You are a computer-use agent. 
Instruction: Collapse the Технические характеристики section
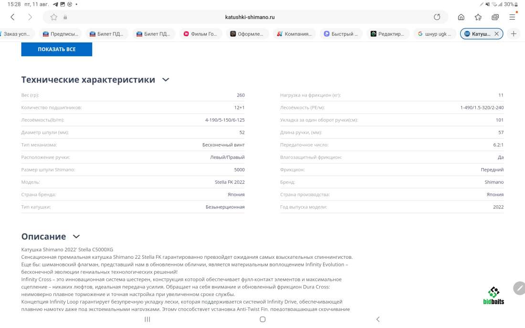pyautogui.click(x=166, y=80)
